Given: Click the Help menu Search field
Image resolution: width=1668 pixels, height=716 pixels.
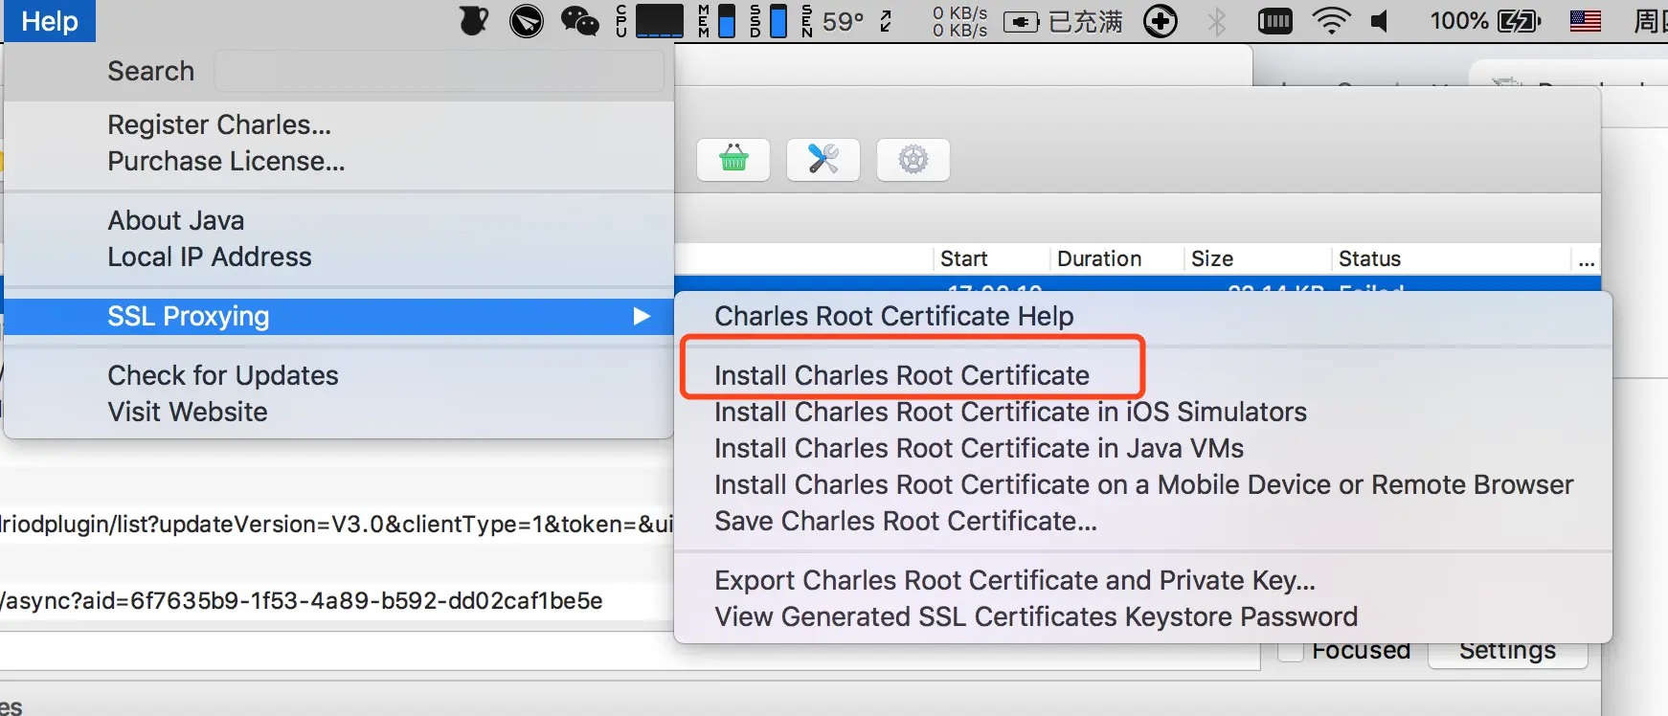Looking at the screenshot, I should (x=439, y=71).
